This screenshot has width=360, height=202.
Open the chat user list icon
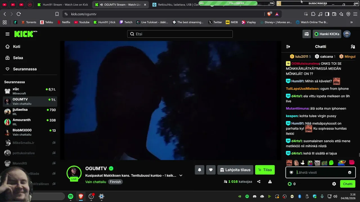pyautogui.click(x=353, y=47)
